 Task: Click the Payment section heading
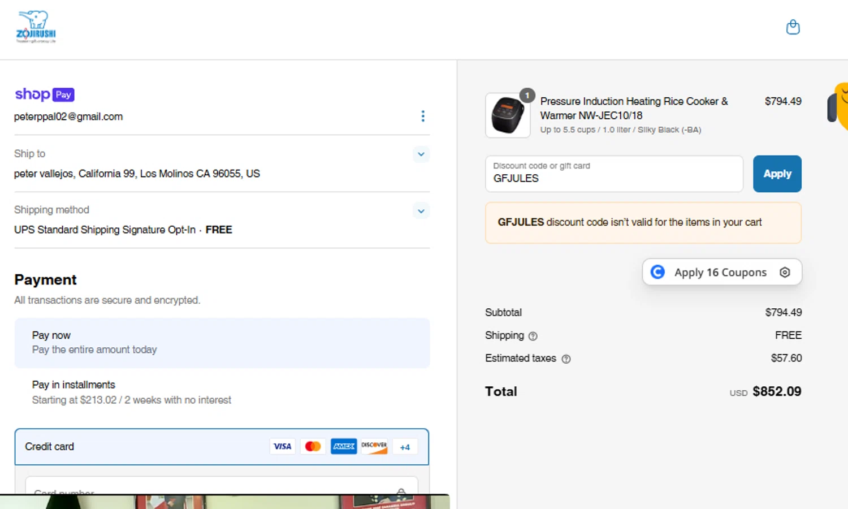[45, 280]
